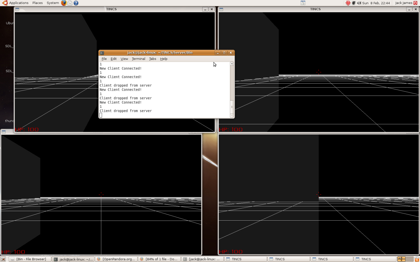
Task: Click the volume speaker icon
Action: [359, 3]
